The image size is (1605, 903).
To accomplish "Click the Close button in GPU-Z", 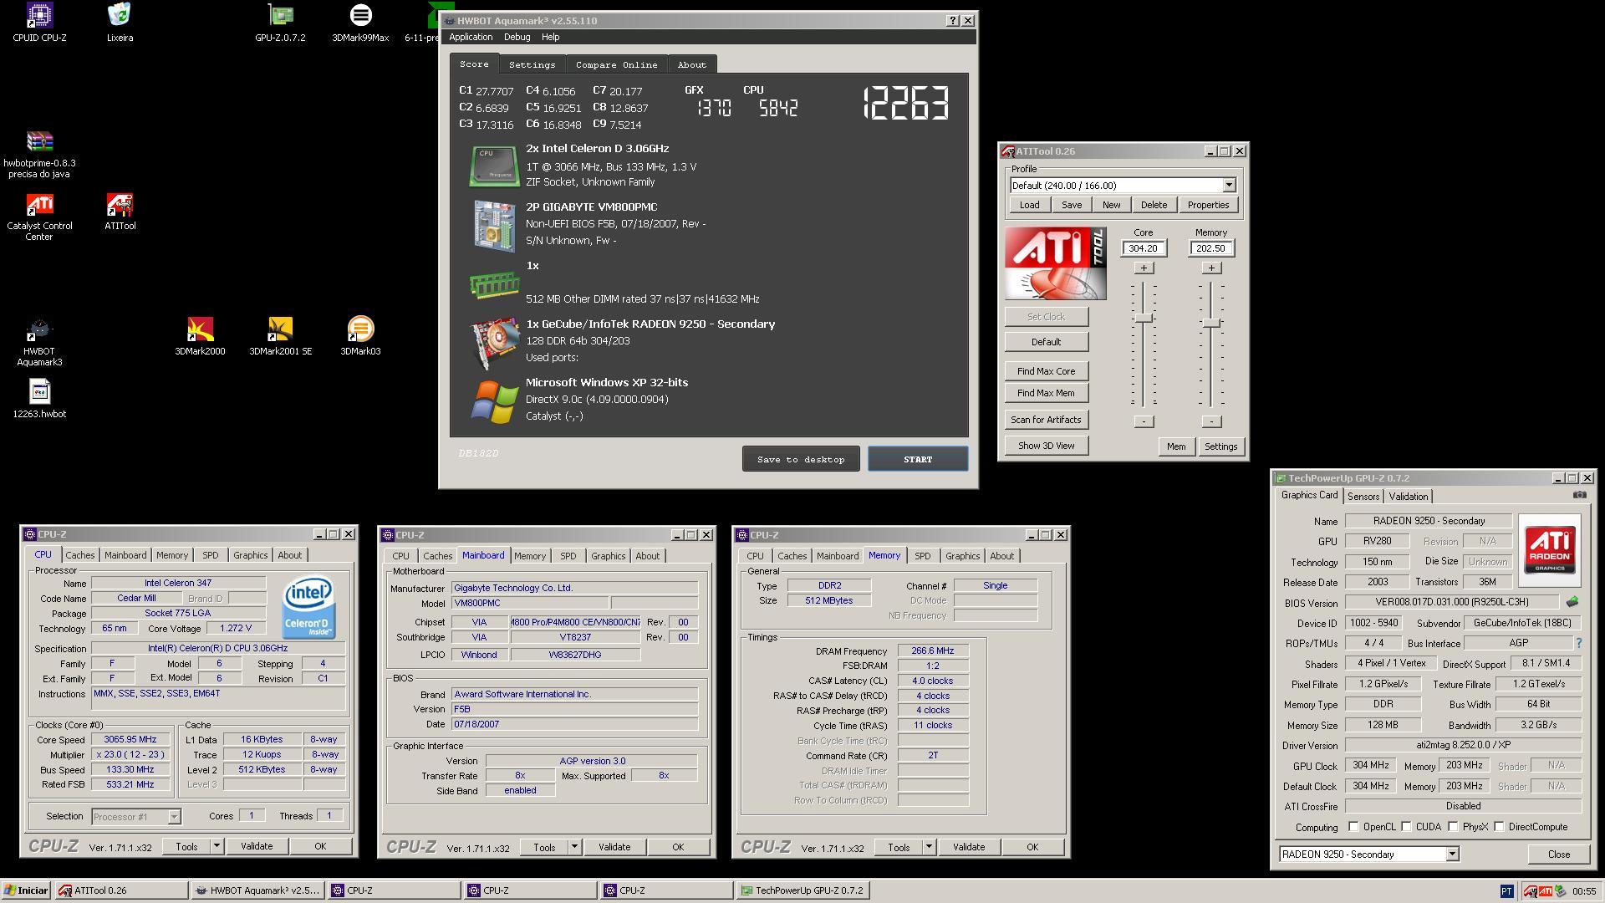I will pos(1559,855).
